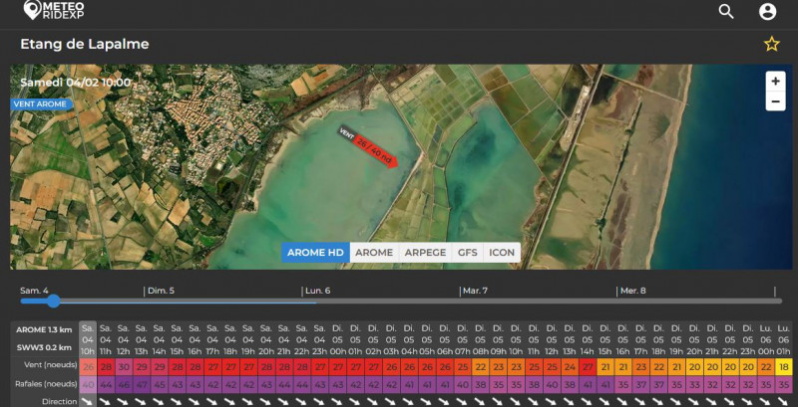Image resolution: width=798 pixels, height=407 pixels.
Task: Switch to the AROME model tab
Action: tap(374, 253)
